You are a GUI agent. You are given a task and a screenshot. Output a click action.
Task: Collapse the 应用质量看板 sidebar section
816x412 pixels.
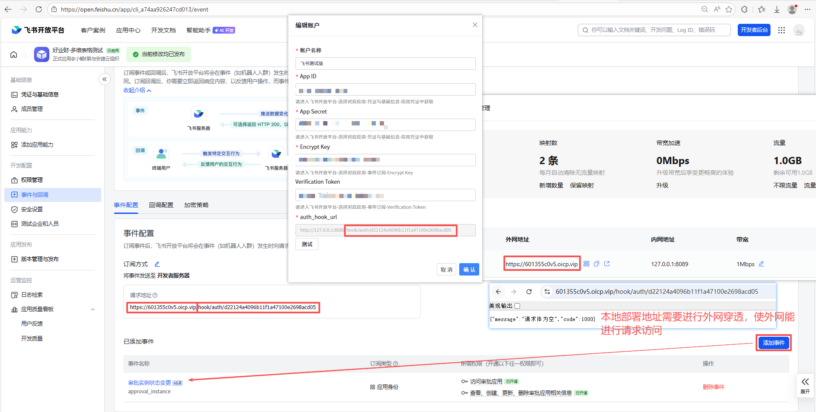[x=93, y=310]
